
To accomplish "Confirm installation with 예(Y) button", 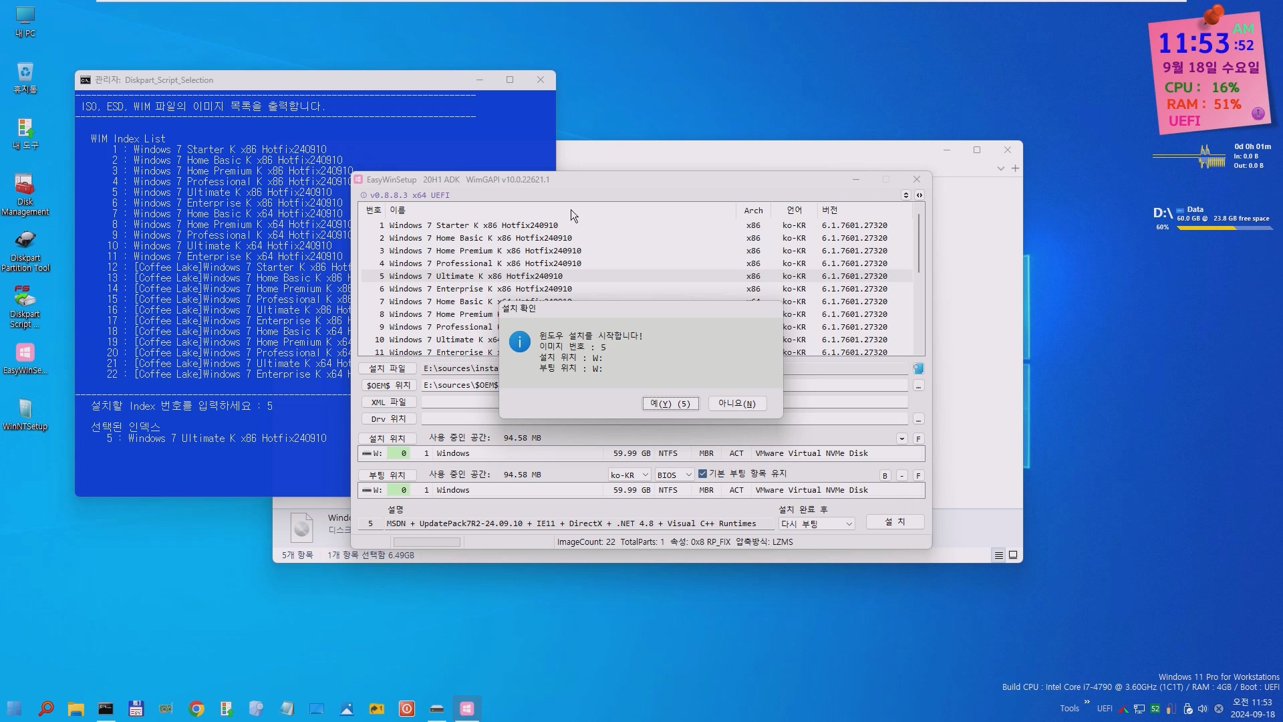I will click(670, 404).
